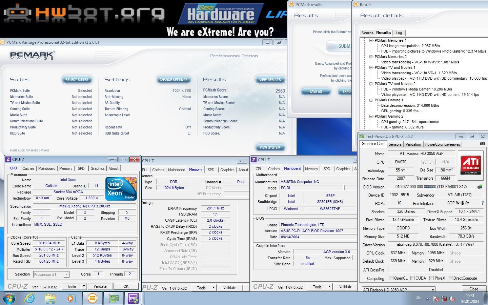Collapse the PCMark Memories 1 tree node
The width and height of the screenshot is (488, 305).
click(x=371, y=40)
